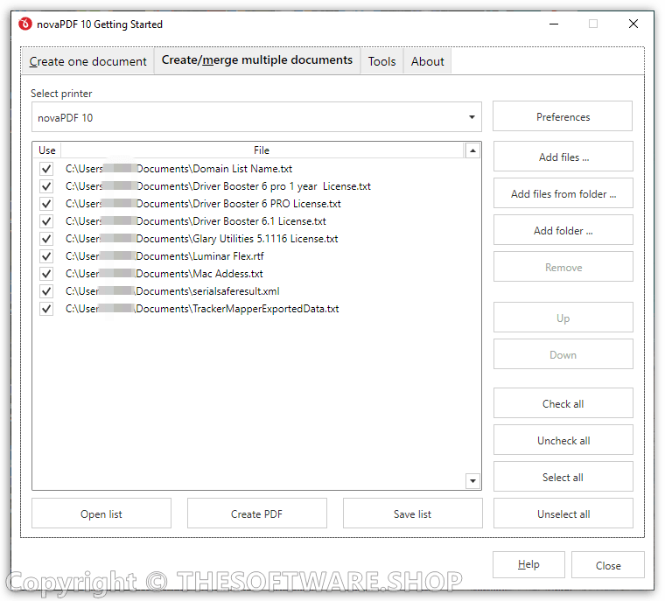Uncheck Driver Booster 6.1 License.txt
This screenshot has width=665, height=601.
click(46, 221)
